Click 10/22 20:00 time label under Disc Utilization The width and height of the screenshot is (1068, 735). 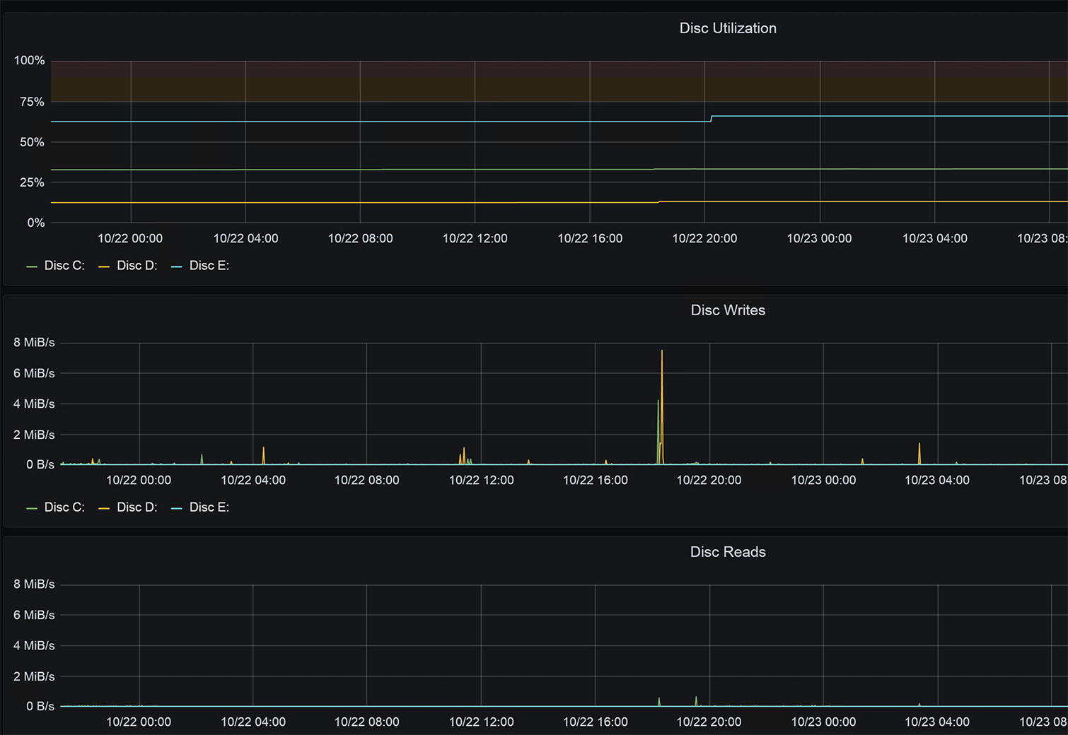[x=704, y=239]
